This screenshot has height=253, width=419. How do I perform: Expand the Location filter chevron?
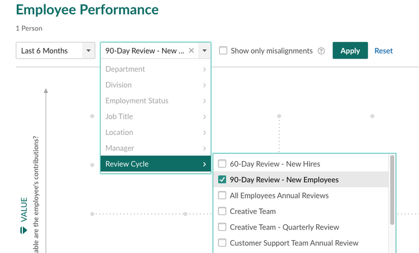204,133
